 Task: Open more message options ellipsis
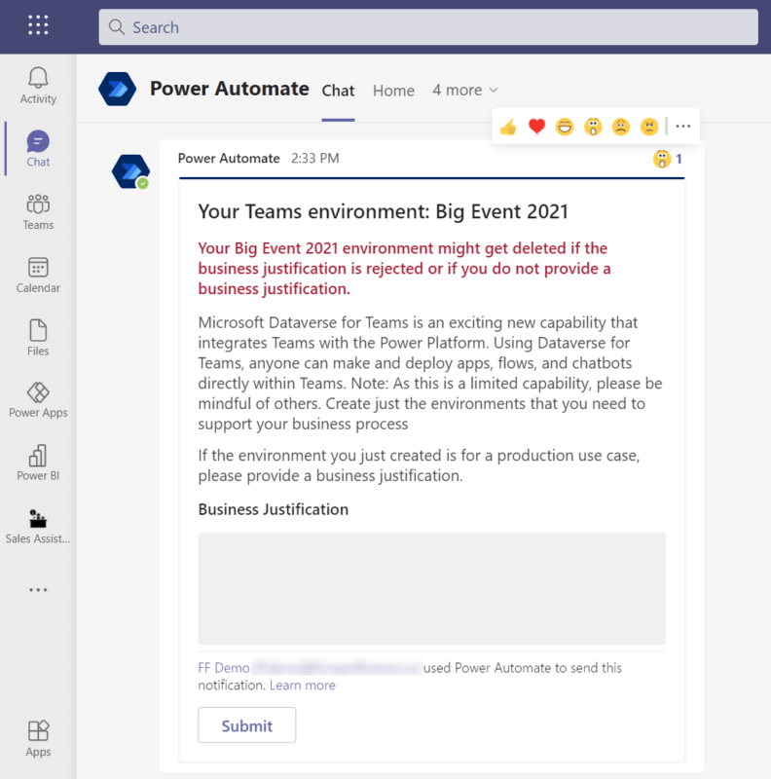683,127
